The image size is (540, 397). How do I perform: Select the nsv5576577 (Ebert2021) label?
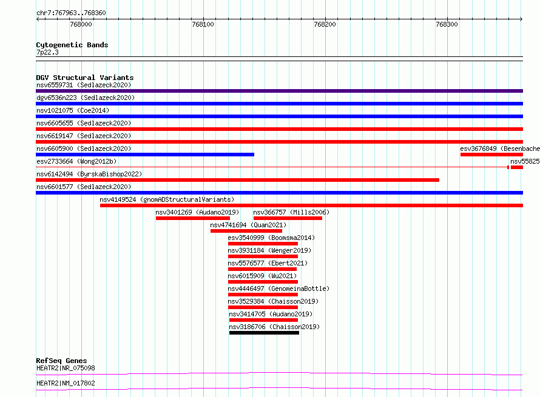click(268, 263)
